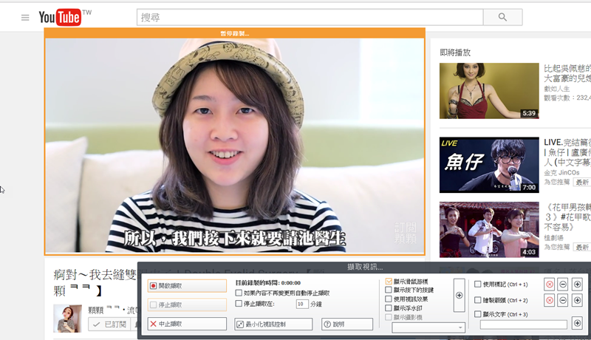
Task: Focus the 搜尋 search field
Action: point(310,17)
